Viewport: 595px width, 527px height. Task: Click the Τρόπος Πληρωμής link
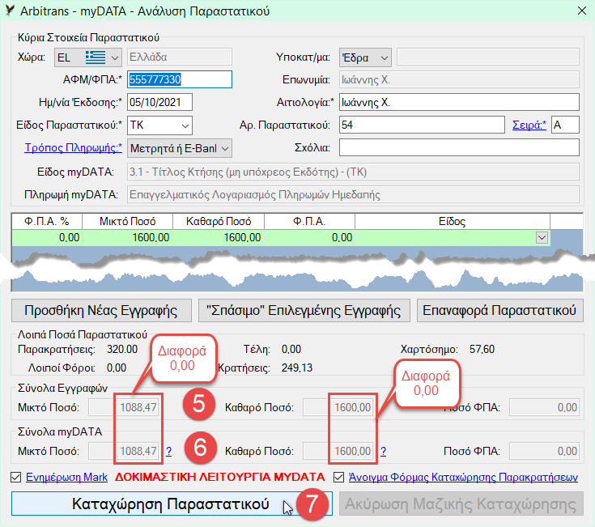pos(73,147)
